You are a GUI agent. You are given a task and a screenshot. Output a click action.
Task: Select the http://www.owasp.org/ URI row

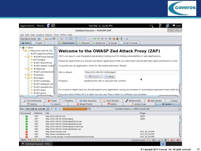100,132
